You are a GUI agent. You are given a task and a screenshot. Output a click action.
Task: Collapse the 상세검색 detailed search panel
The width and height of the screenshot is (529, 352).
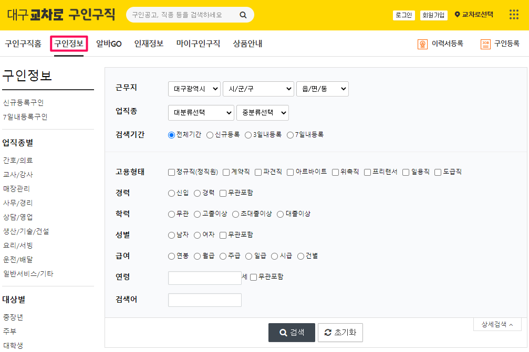(x=496, y=324)
